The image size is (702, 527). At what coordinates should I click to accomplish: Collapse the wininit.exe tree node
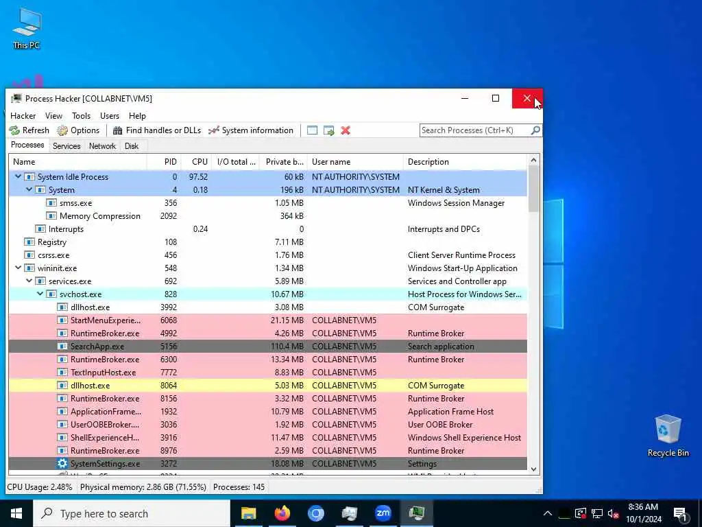pos(18,268)
